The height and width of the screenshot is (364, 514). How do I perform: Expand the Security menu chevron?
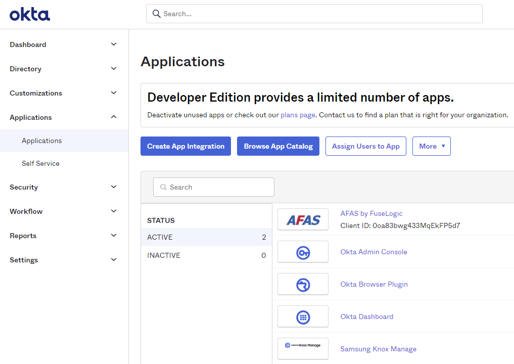click(114, 187)
